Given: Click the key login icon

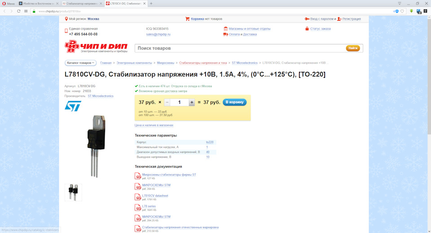Looking at the screenshot, I should (307, 19).
